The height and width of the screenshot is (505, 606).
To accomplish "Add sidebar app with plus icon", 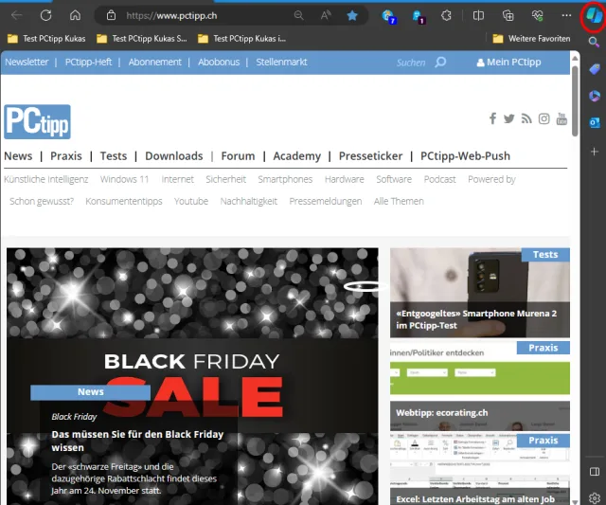I will tap(595, 152).
